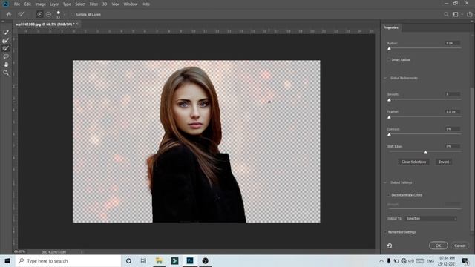This screenshot has height=267, width=475.
Task: Select the Refine Edge Brush tool
Action: (6, 40)
